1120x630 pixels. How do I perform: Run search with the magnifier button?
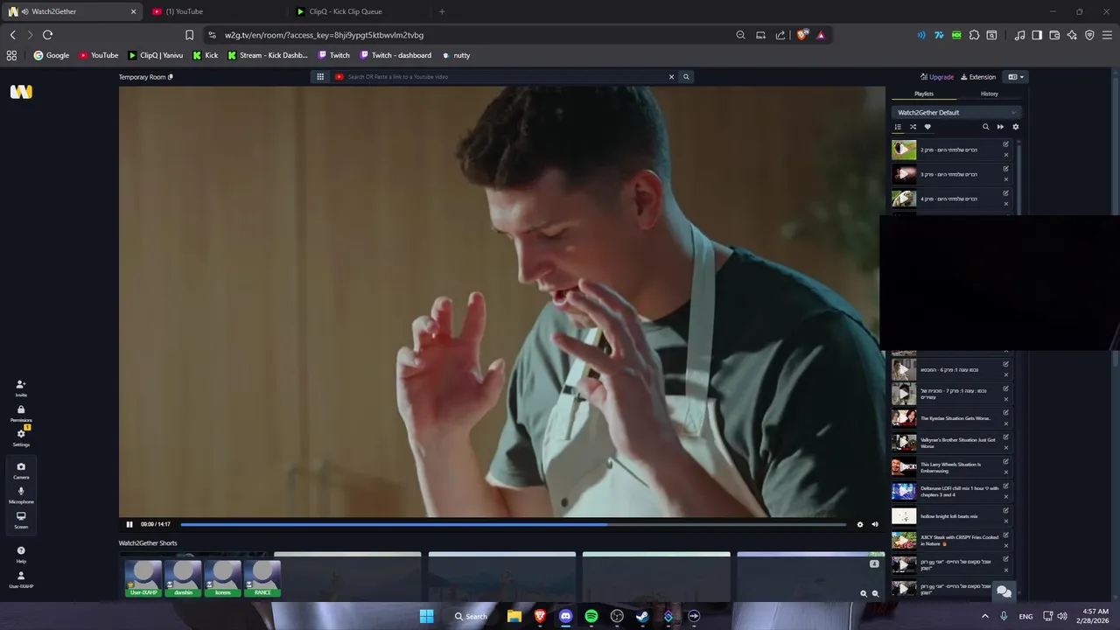pos(686,77)
